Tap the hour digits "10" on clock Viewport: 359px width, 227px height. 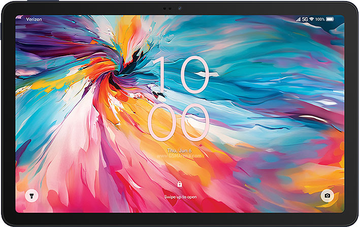179,75
